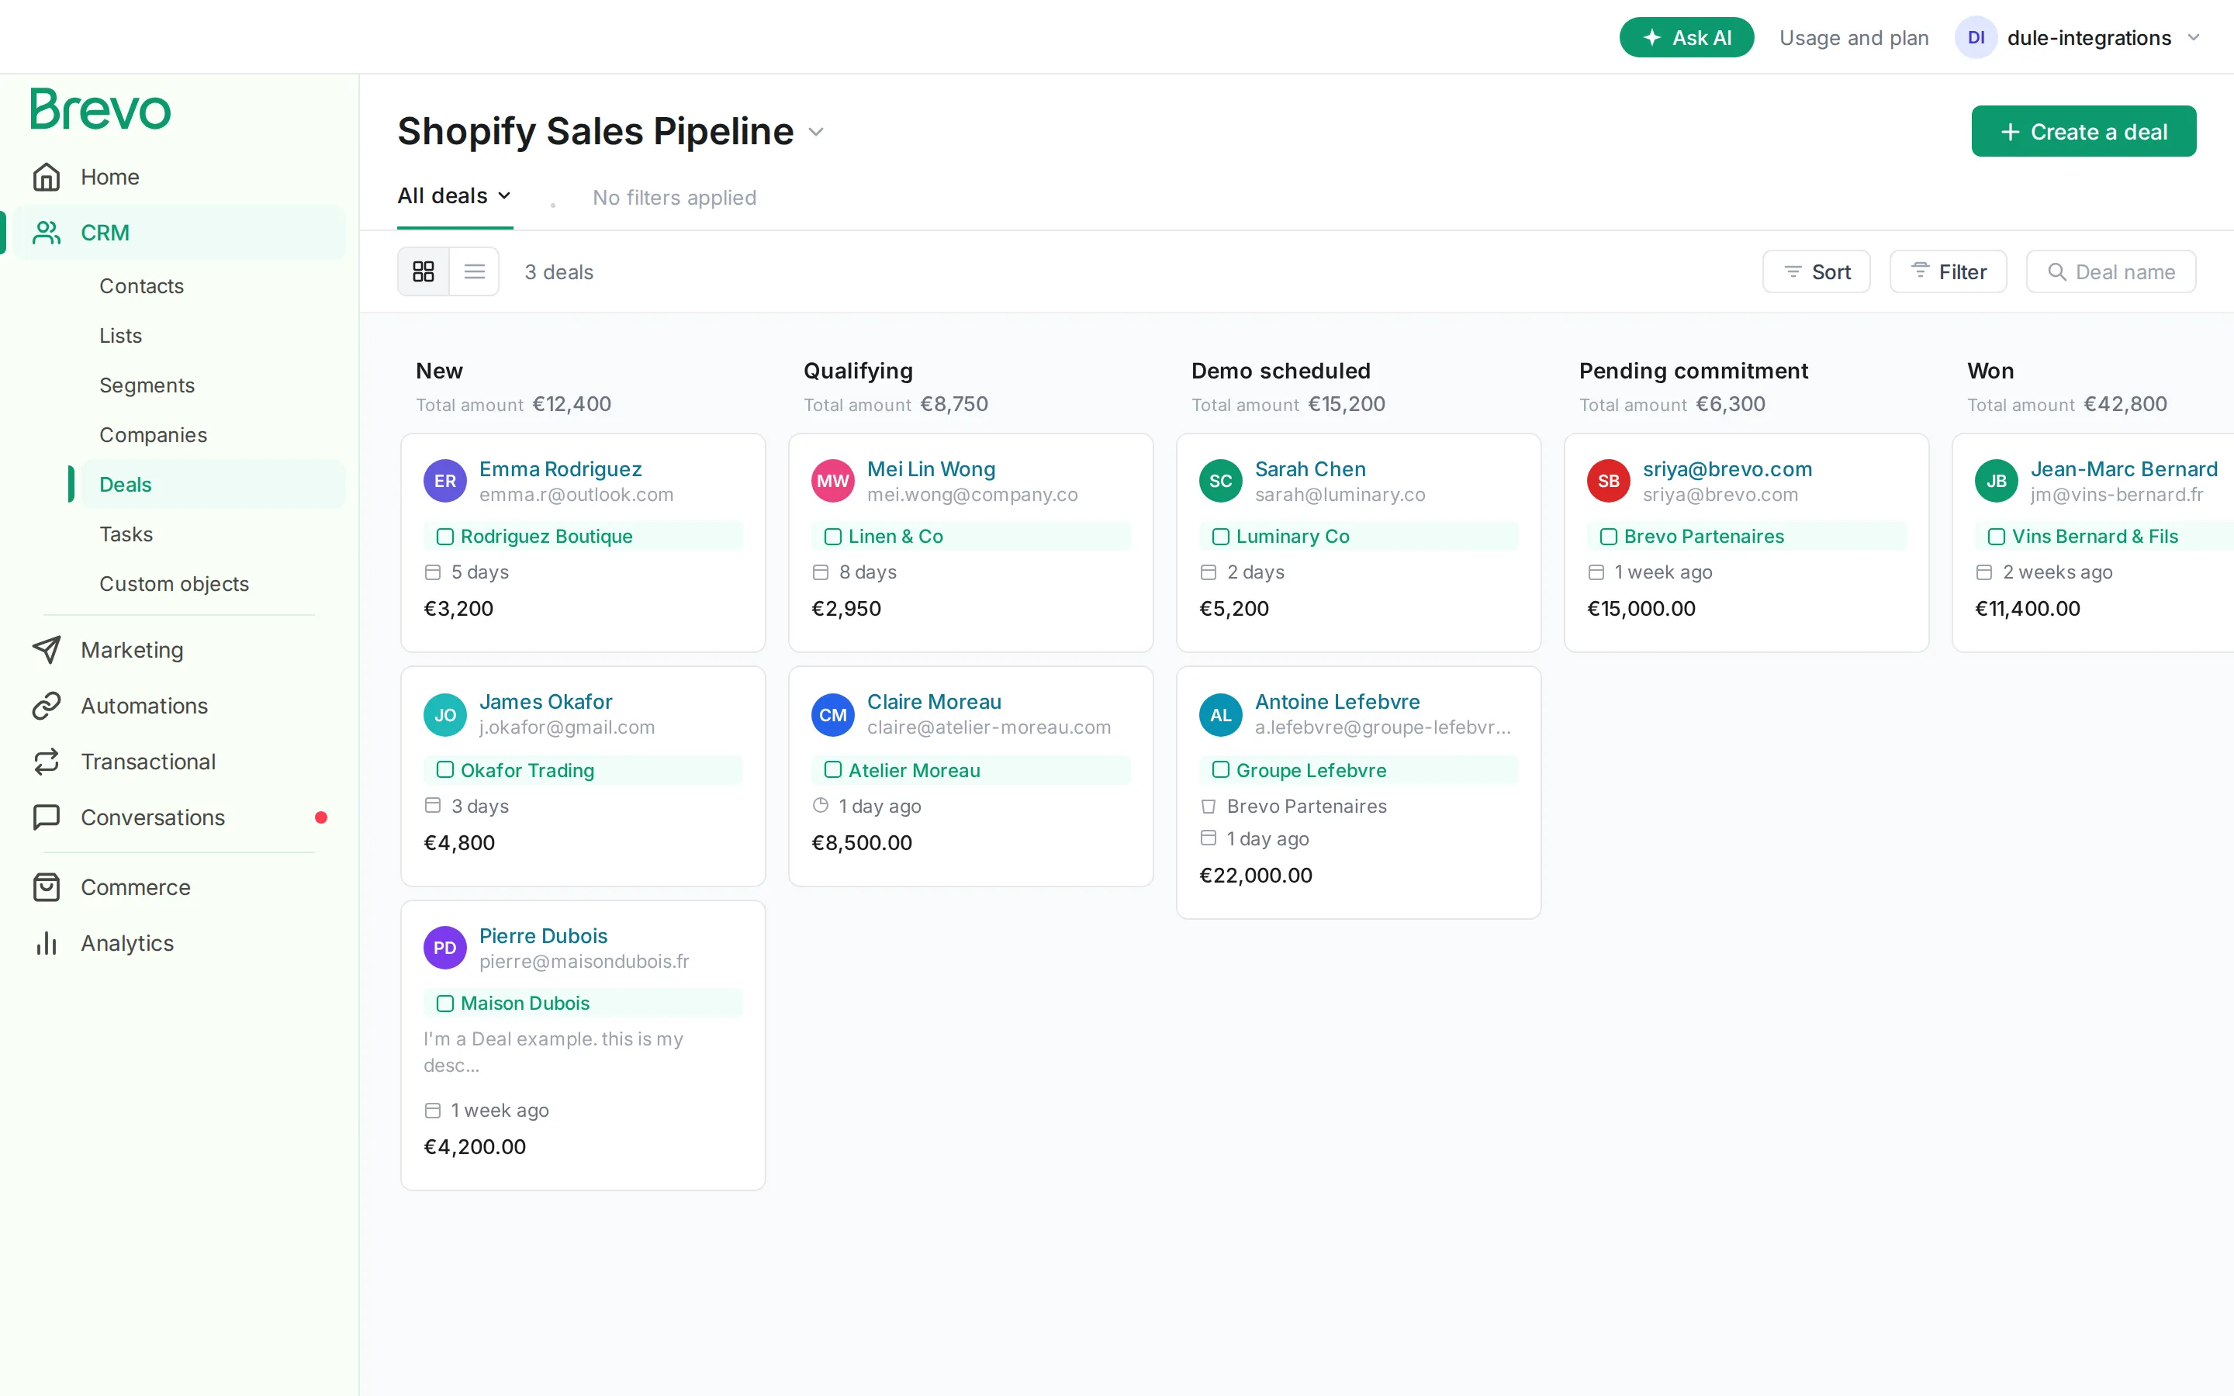The height and width of the screenshot is (1396, 2234).
Task: Open the Luminary Co company tag
Action: [1358, 537]
